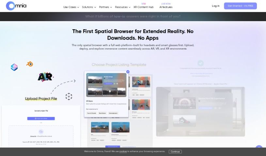The height and width of the screenshot is (156, 266).
Task: Click the layered cube Reality Composer icon
Action: click(14, 67)
